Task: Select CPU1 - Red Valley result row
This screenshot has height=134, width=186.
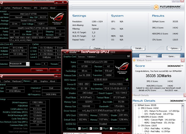Action: [157, 128]
